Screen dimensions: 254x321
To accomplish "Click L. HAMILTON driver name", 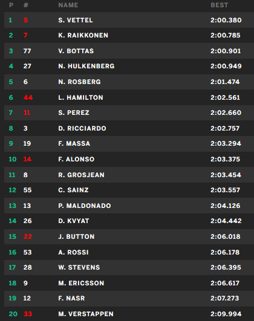I will (x=80, y=97).
